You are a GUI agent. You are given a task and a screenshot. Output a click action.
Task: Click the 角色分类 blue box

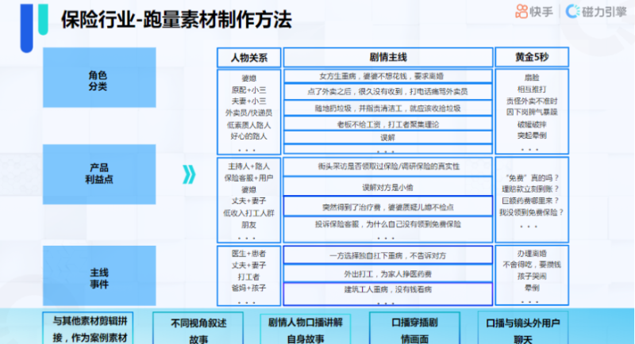click(99, 78)
